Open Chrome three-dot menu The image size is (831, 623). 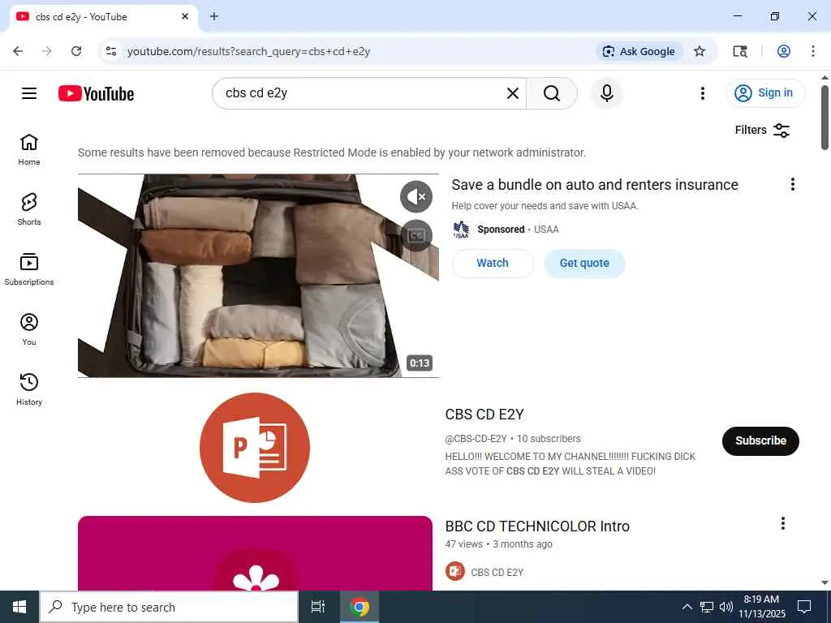(813, 51)
